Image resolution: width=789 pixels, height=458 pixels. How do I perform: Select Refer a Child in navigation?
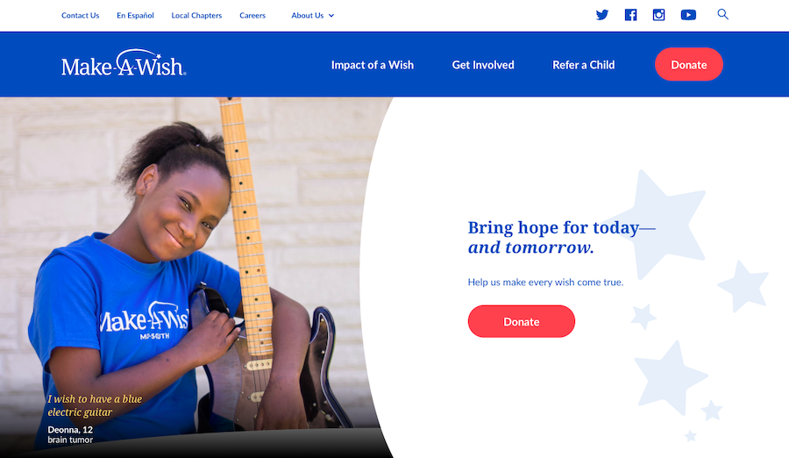point(584,65)
